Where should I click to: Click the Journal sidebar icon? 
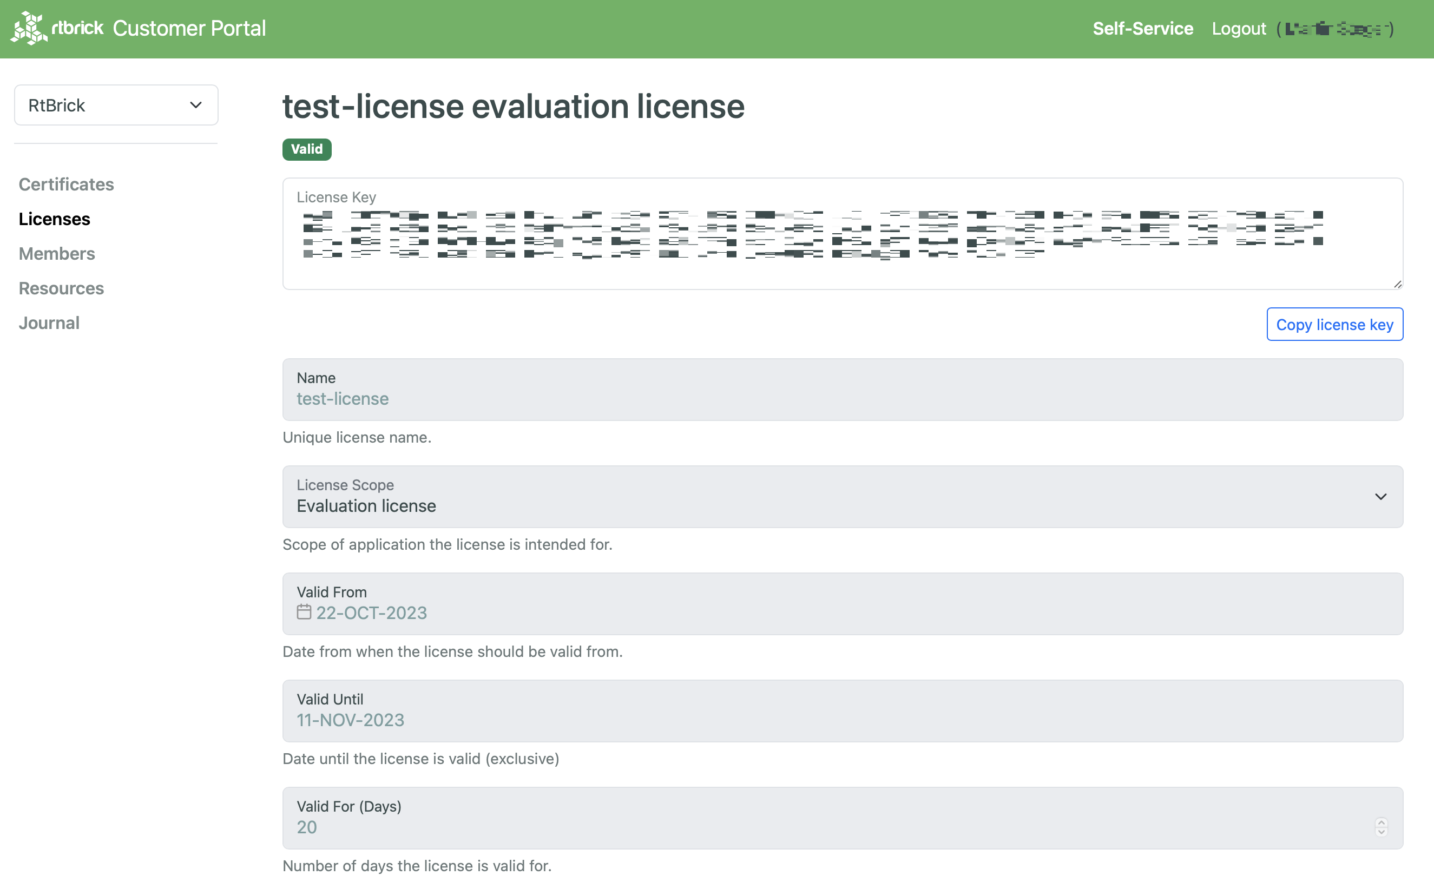49,321
